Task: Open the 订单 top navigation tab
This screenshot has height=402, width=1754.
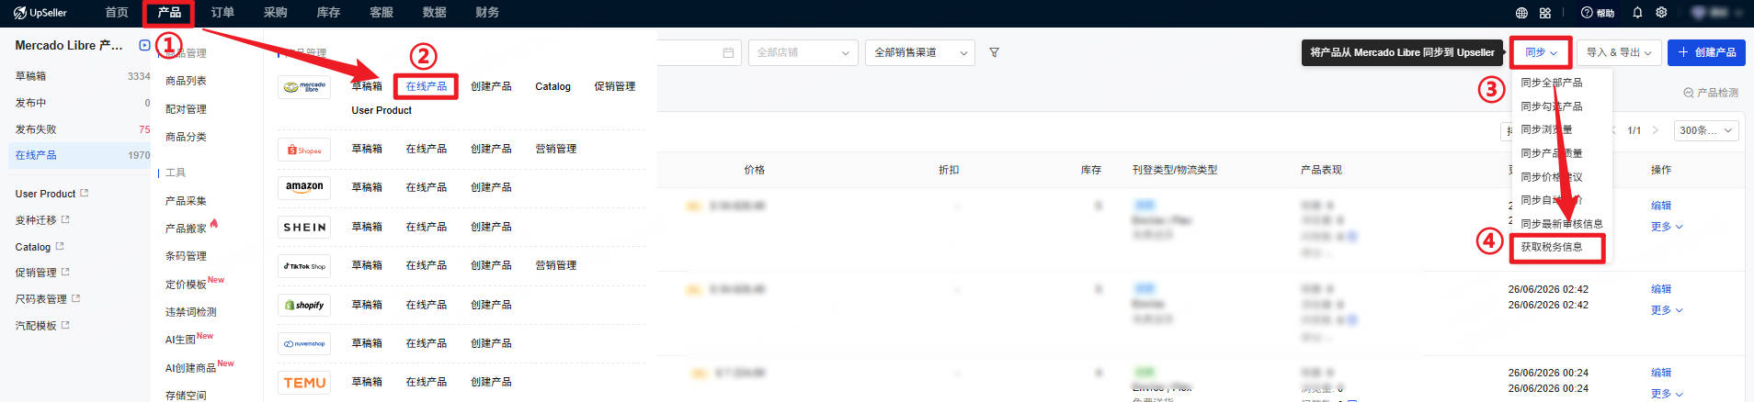Action: [x=222, y=13]
